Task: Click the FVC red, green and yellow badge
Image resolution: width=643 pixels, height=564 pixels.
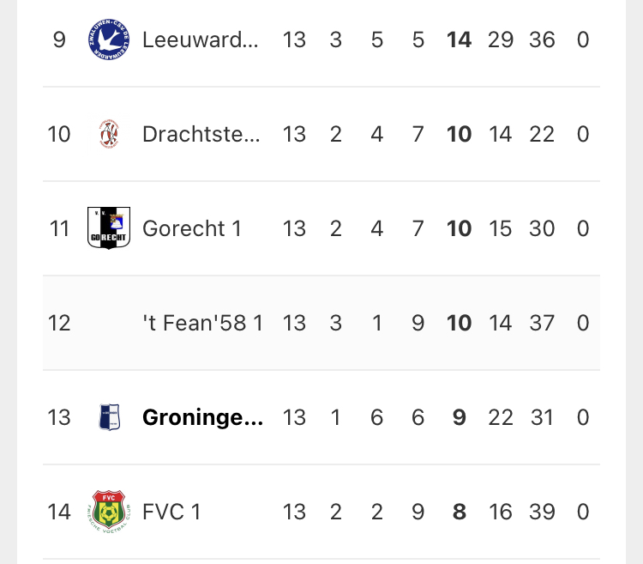Action: coord(109,512)
